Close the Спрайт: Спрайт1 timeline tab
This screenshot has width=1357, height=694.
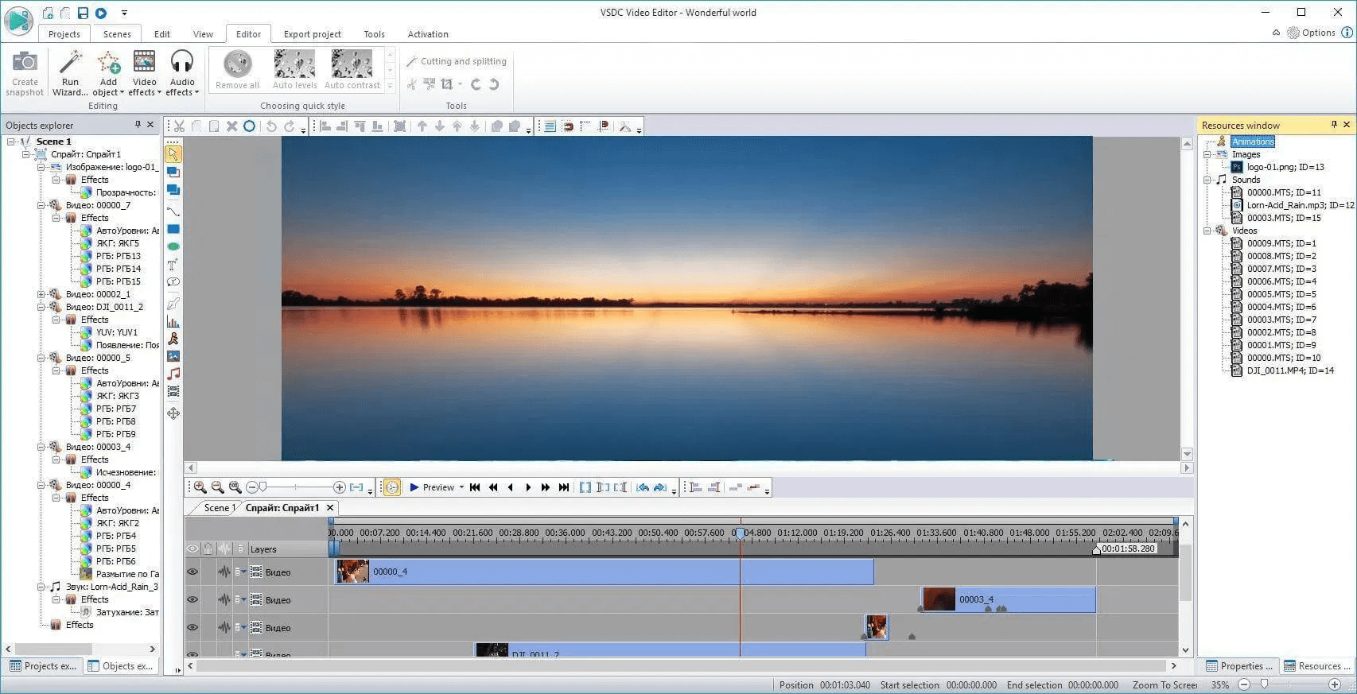coord(330,507)
